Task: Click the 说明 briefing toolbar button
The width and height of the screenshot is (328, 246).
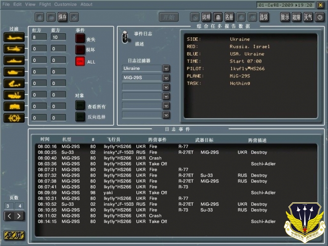Action: coord(206,17)
